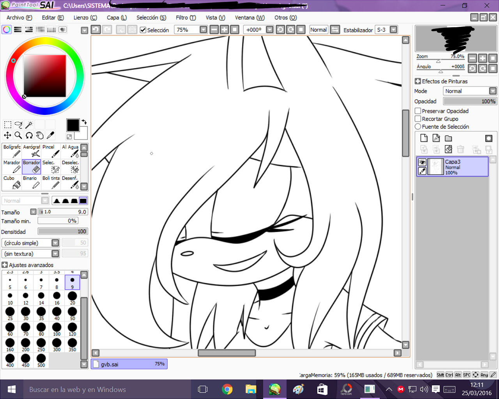Screen dimensions: 499x399
Task: Toggle the color swatches panel display
Action: pyautogui.click(x=51, y=30)
